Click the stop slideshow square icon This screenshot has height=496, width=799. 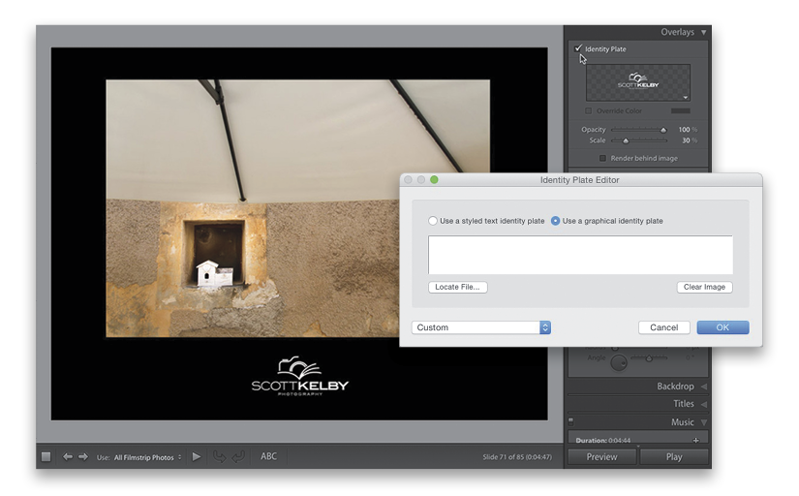(x=46, y=456)
